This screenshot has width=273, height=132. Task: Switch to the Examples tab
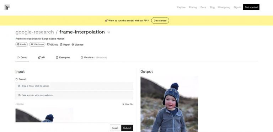[x=63, y=58]
